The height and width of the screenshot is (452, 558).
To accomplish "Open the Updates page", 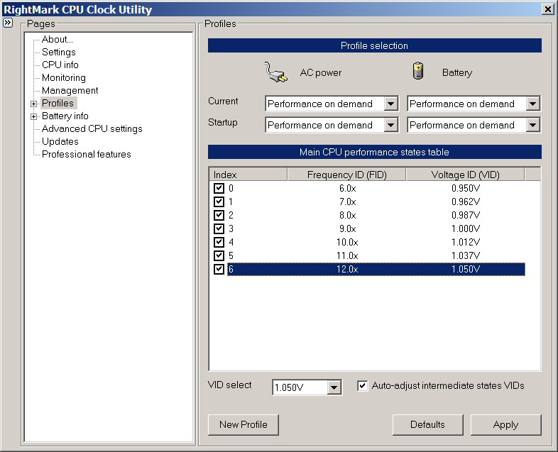I will 60,141.
